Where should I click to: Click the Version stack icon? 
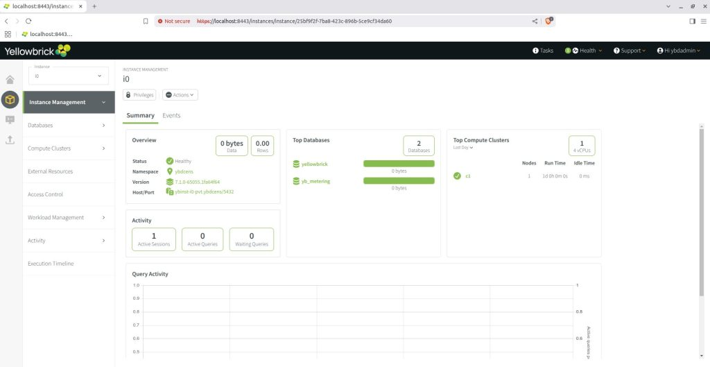point(170,182)
